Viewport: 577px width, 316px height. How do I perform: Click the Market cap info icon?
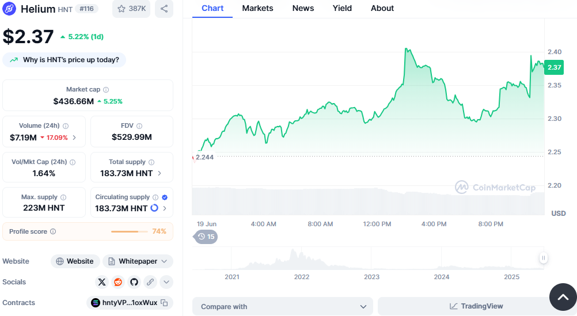[x=106, y=89]
